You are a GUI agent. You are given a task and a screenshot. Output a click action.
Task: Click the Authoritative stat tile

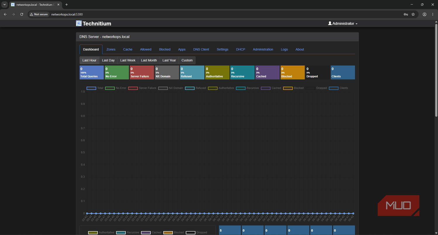pos(217,73)
